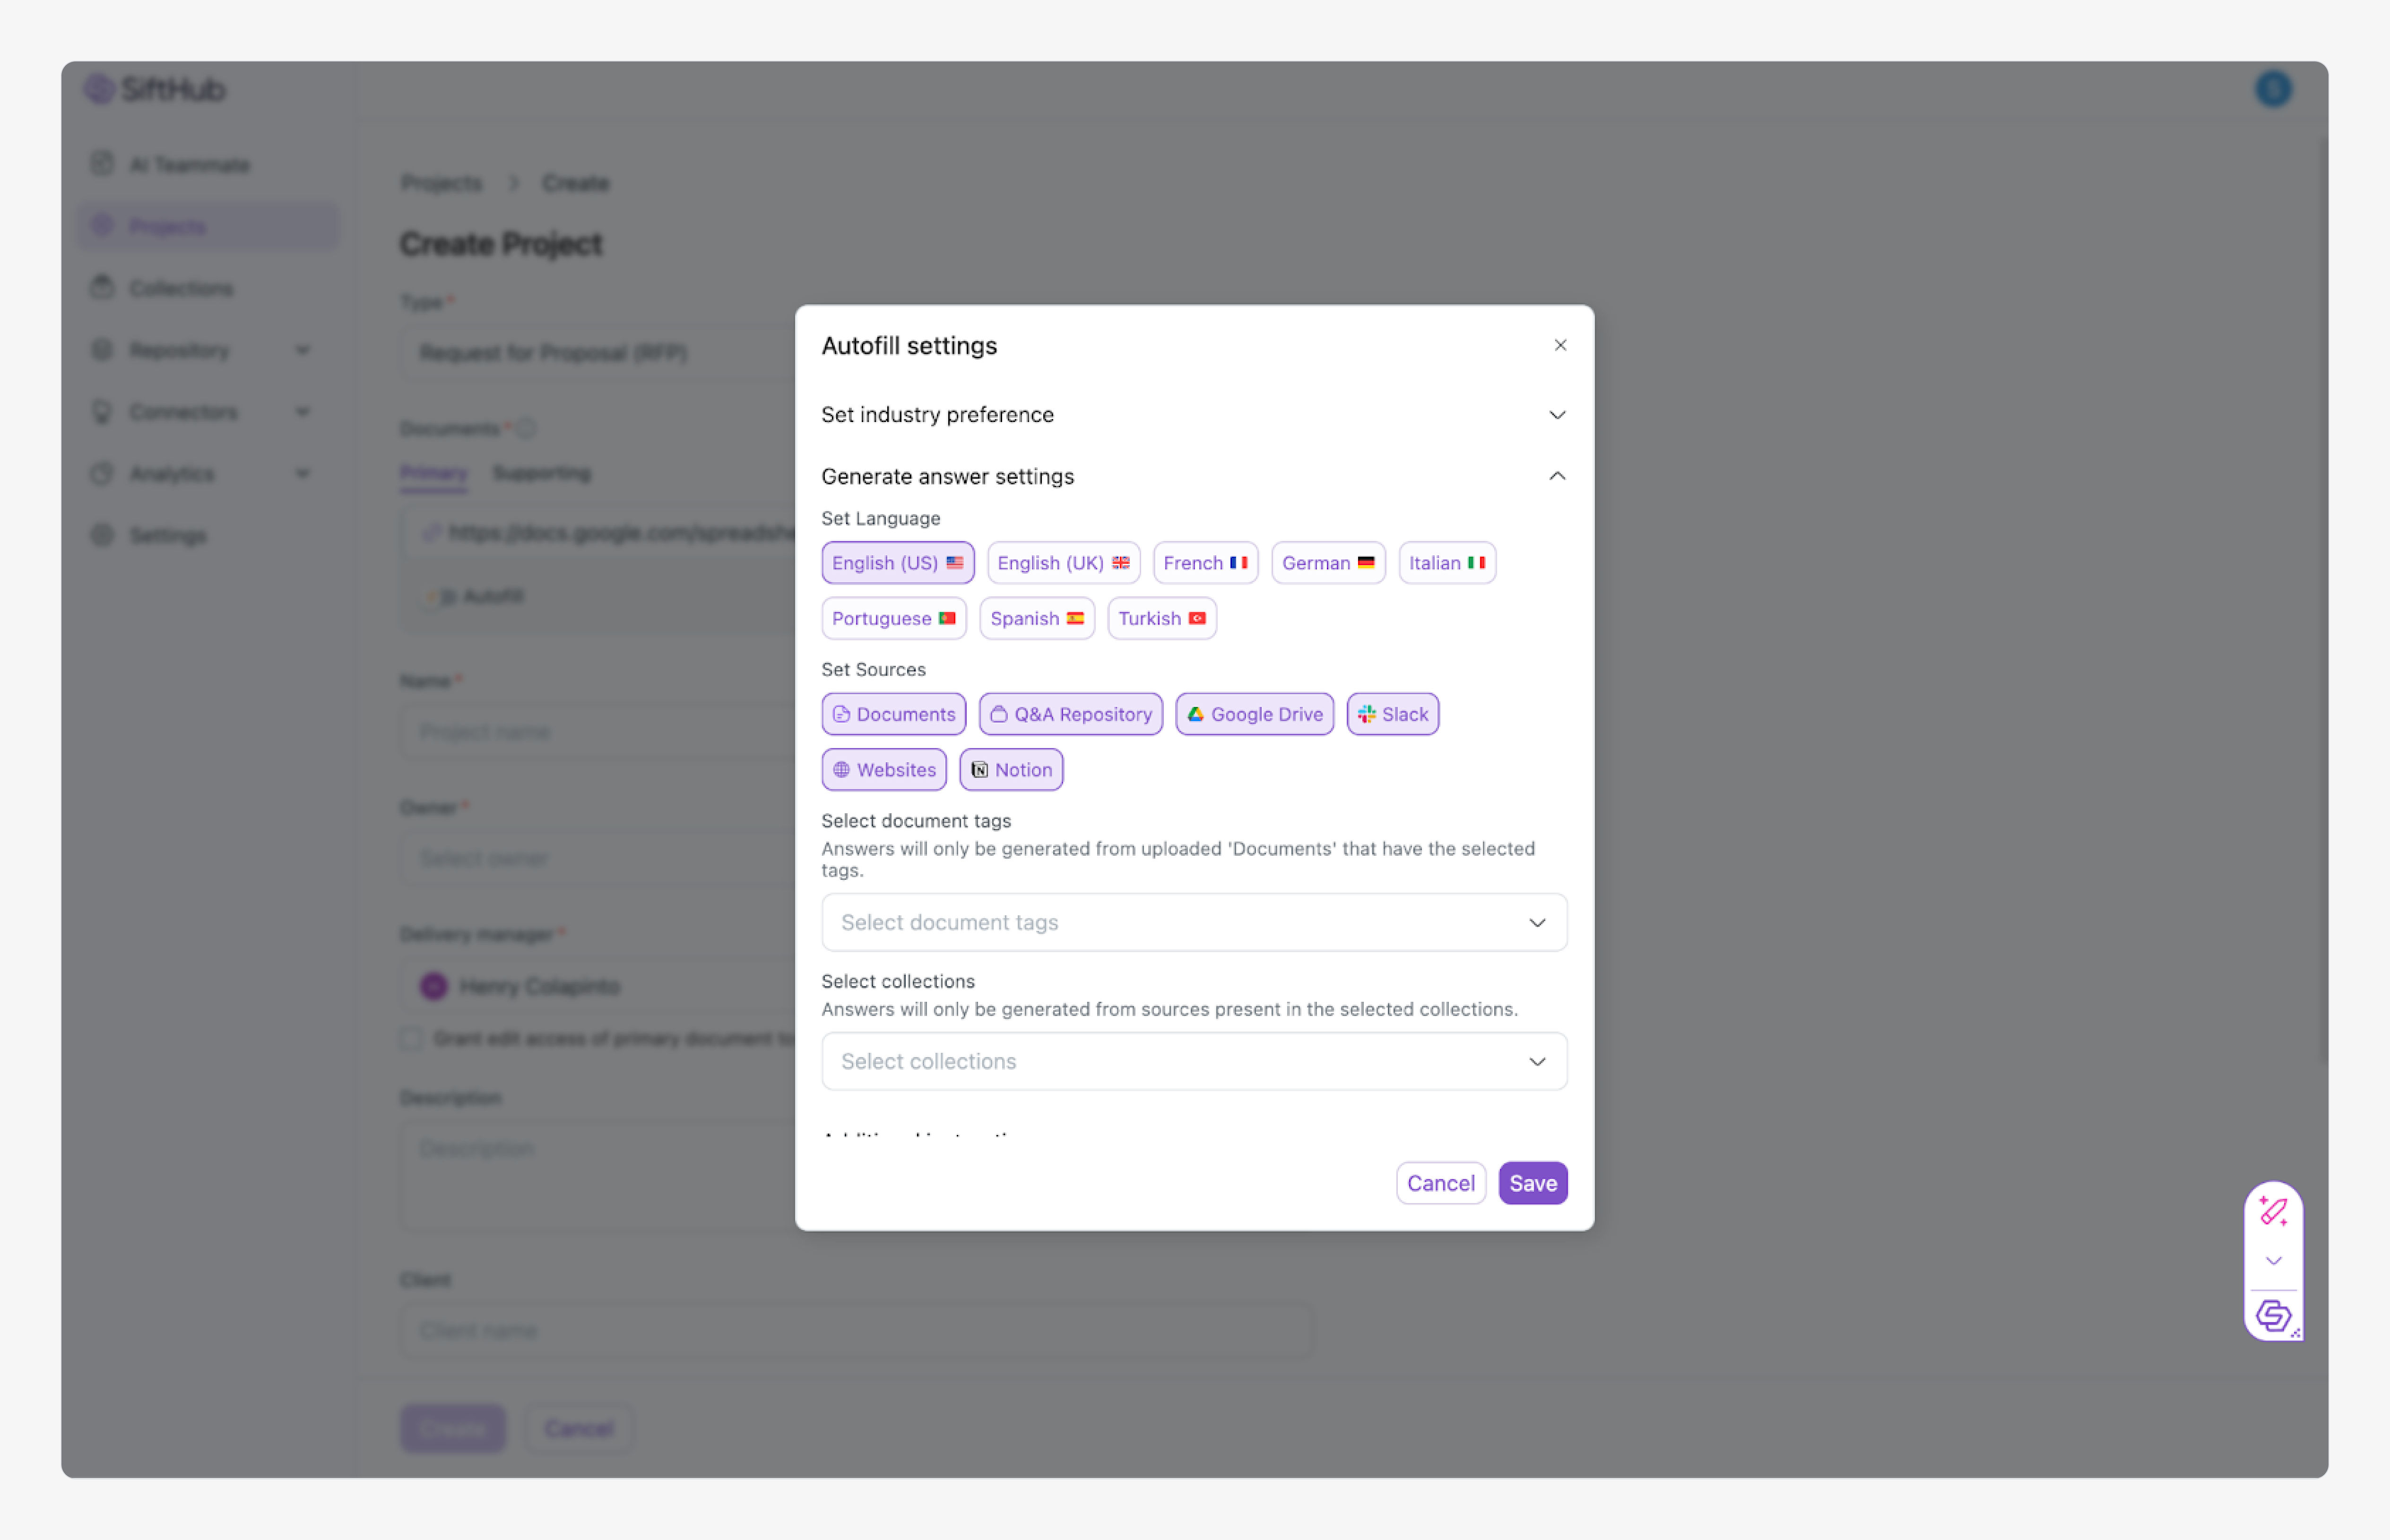Click the Save button
This screenshot has width=2390, height=1540.
tap(1532, 1183)
